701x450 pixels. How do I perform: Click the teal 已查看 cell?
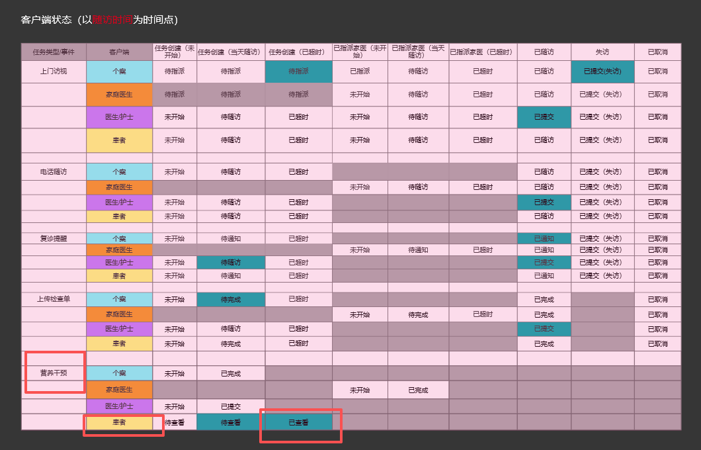[299, 422]
